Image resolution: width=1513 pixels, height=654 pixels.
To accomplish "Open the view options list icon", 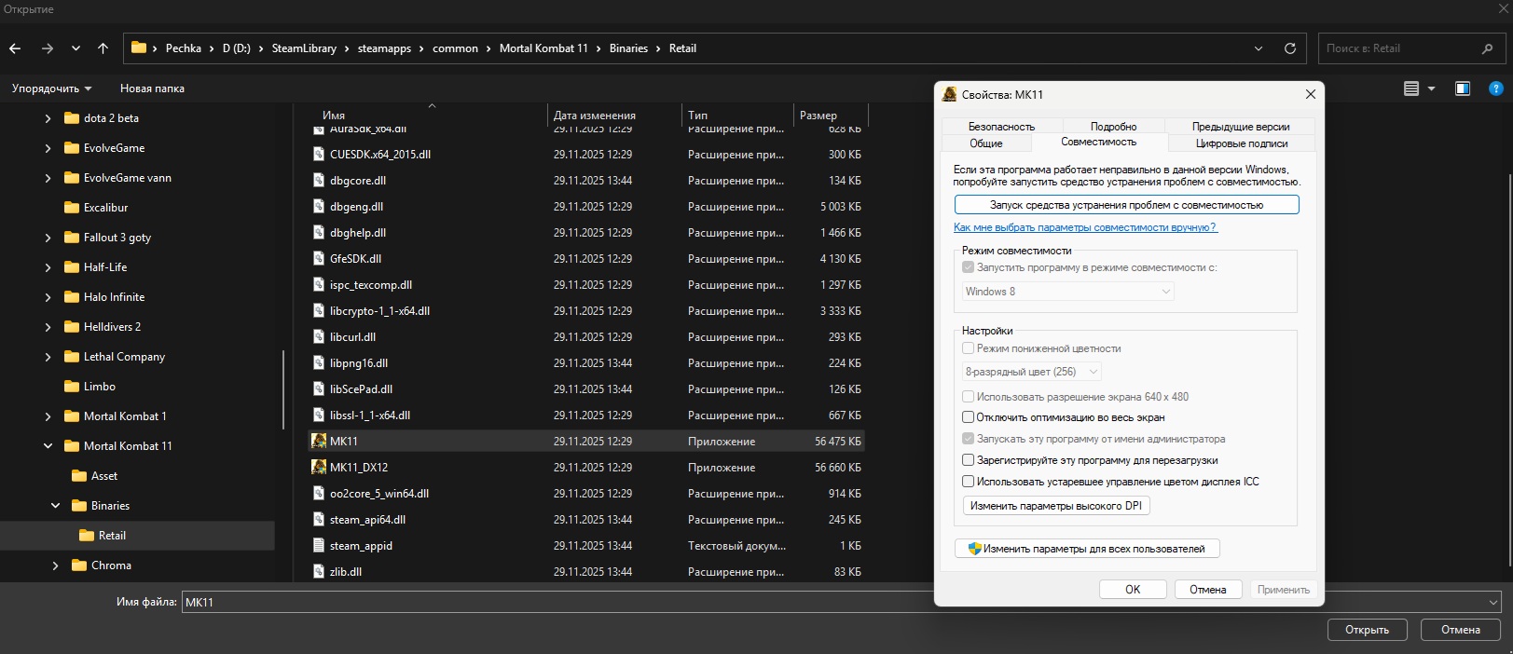I will (1411, 89).
